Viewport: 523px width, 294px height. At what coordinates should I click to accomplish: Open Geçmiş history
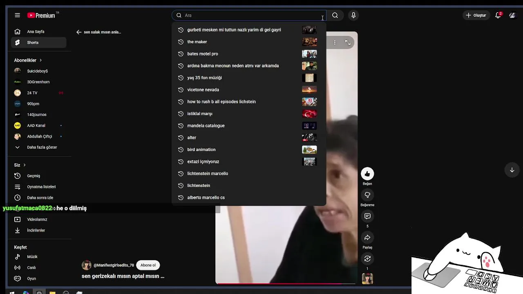coord(39,176)
